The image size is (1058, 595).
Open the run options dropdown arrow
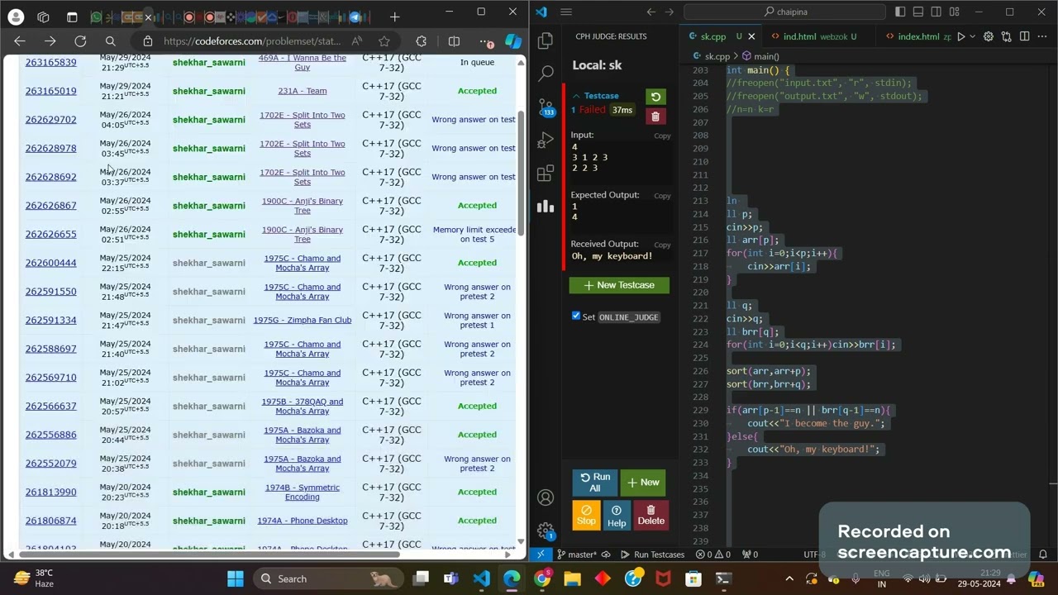tap(972, 36)
